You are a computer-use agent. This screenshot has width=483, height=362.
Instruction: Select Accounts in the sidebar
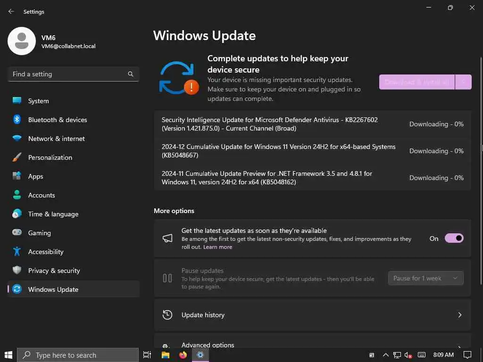74,195
